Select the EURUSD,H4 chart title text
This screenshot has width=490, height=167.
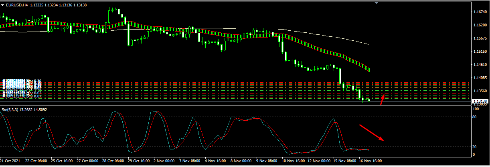tap(17, 5)
